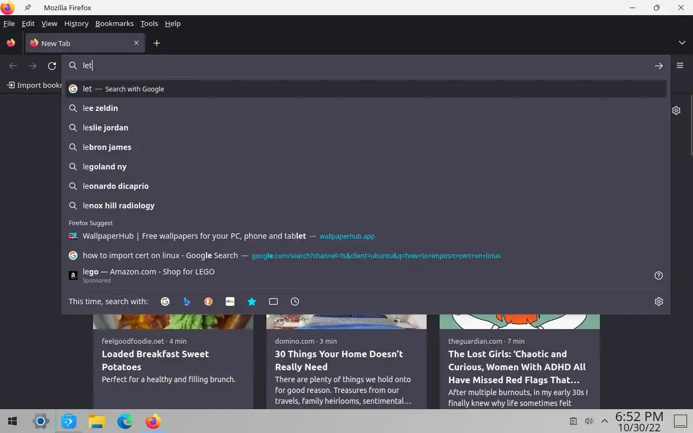693x433 pixels.
Task: Open new tab page personalize gear
Action: [x=676, y=110]
